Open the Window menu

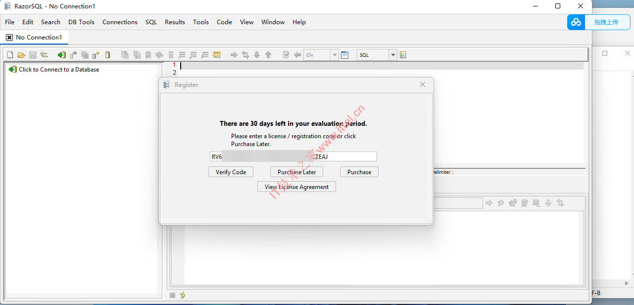[x=273, y=22]
